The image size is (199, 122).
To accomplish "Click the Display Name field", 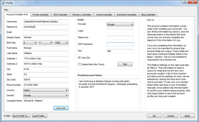I will pyautogui.click(x=46, y=37).
